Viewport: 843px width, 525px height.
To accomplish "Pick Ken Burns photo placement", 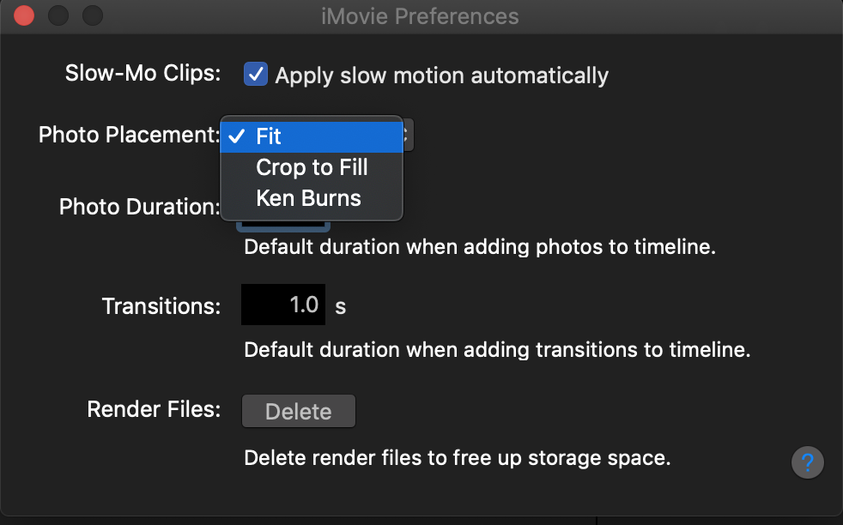I will pos(308,198).
